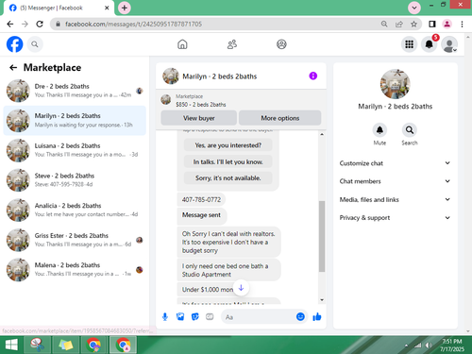The image size is (472, 354).
Task: Click the Messenger | Facebook browser tab
Action: (x=59, y=8)
